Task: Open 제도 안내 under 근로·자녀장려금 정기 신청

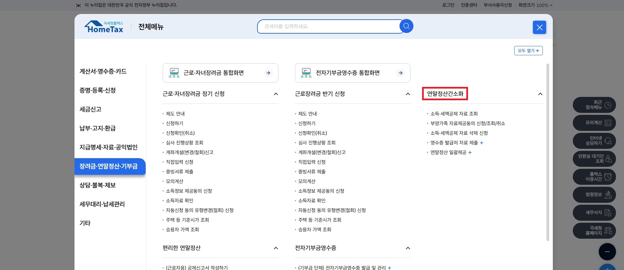Action: click(x=175, y=114)
